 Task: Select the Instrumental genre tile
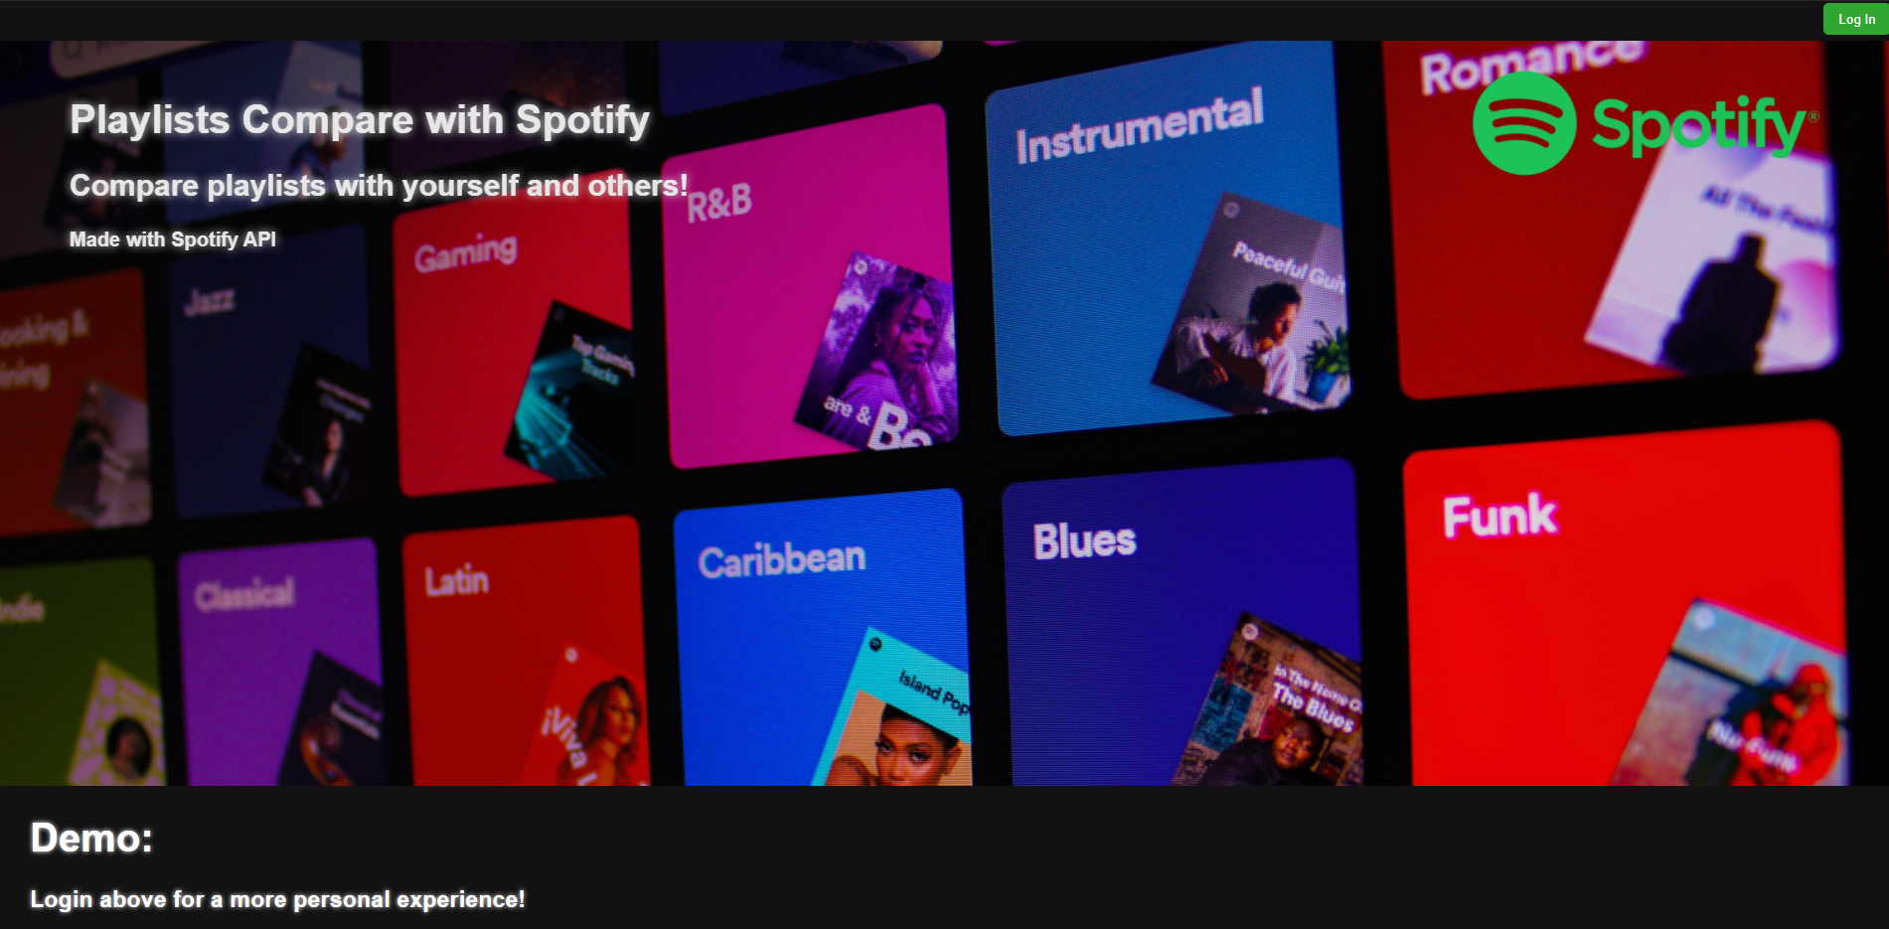click(1168, 238)
